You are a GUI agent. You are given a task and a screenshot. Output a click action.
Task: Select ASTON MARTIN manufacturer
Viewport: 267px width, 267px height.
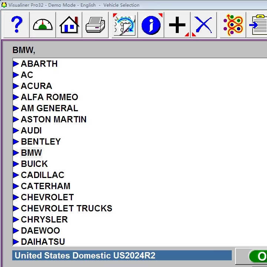pos(53,119)
